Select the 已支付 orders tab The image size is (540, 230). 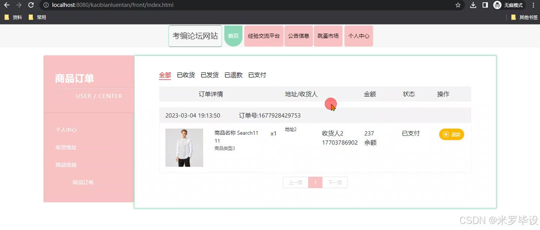point(257,75)
